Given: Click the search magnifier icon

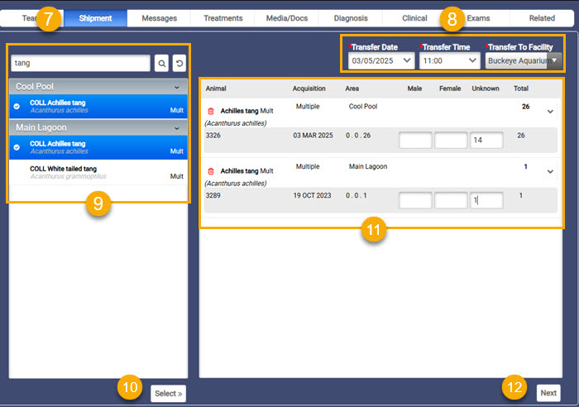Looking at the screenshot, I should 161,63.
